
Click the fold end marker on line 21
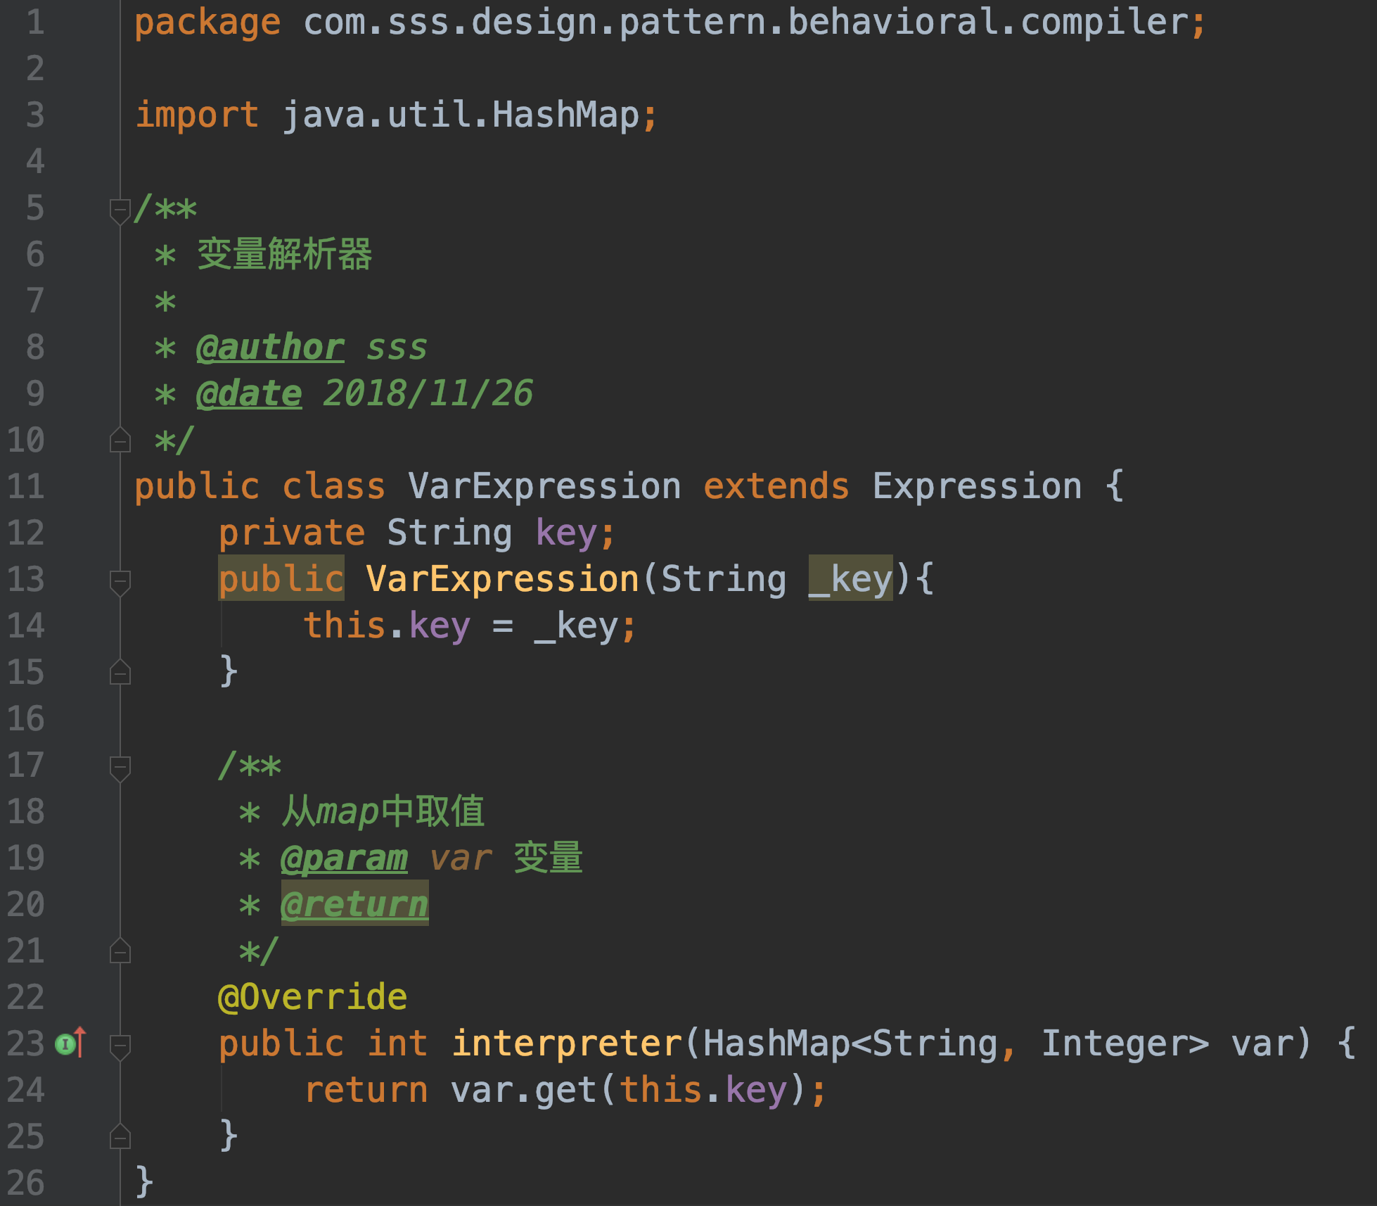pos(120,951)
